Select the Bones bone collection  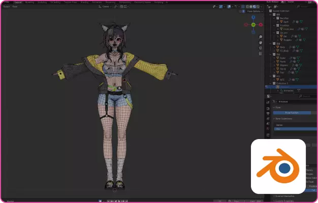(x=296, y=125)
